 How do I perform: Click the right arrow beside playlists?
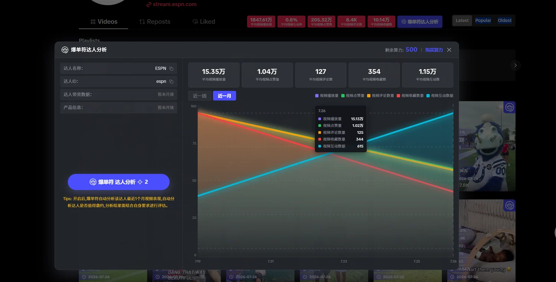515,65
